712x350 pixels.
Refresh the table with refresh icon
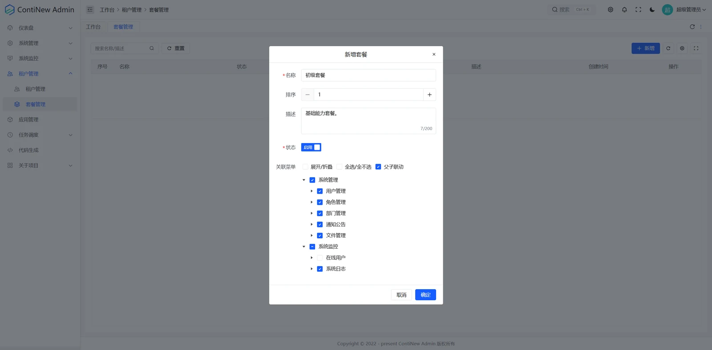point(668,48)
